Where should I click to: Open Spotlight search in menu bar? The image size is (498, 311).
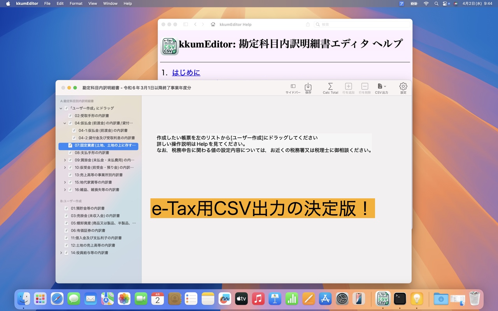tap(436, 3)
